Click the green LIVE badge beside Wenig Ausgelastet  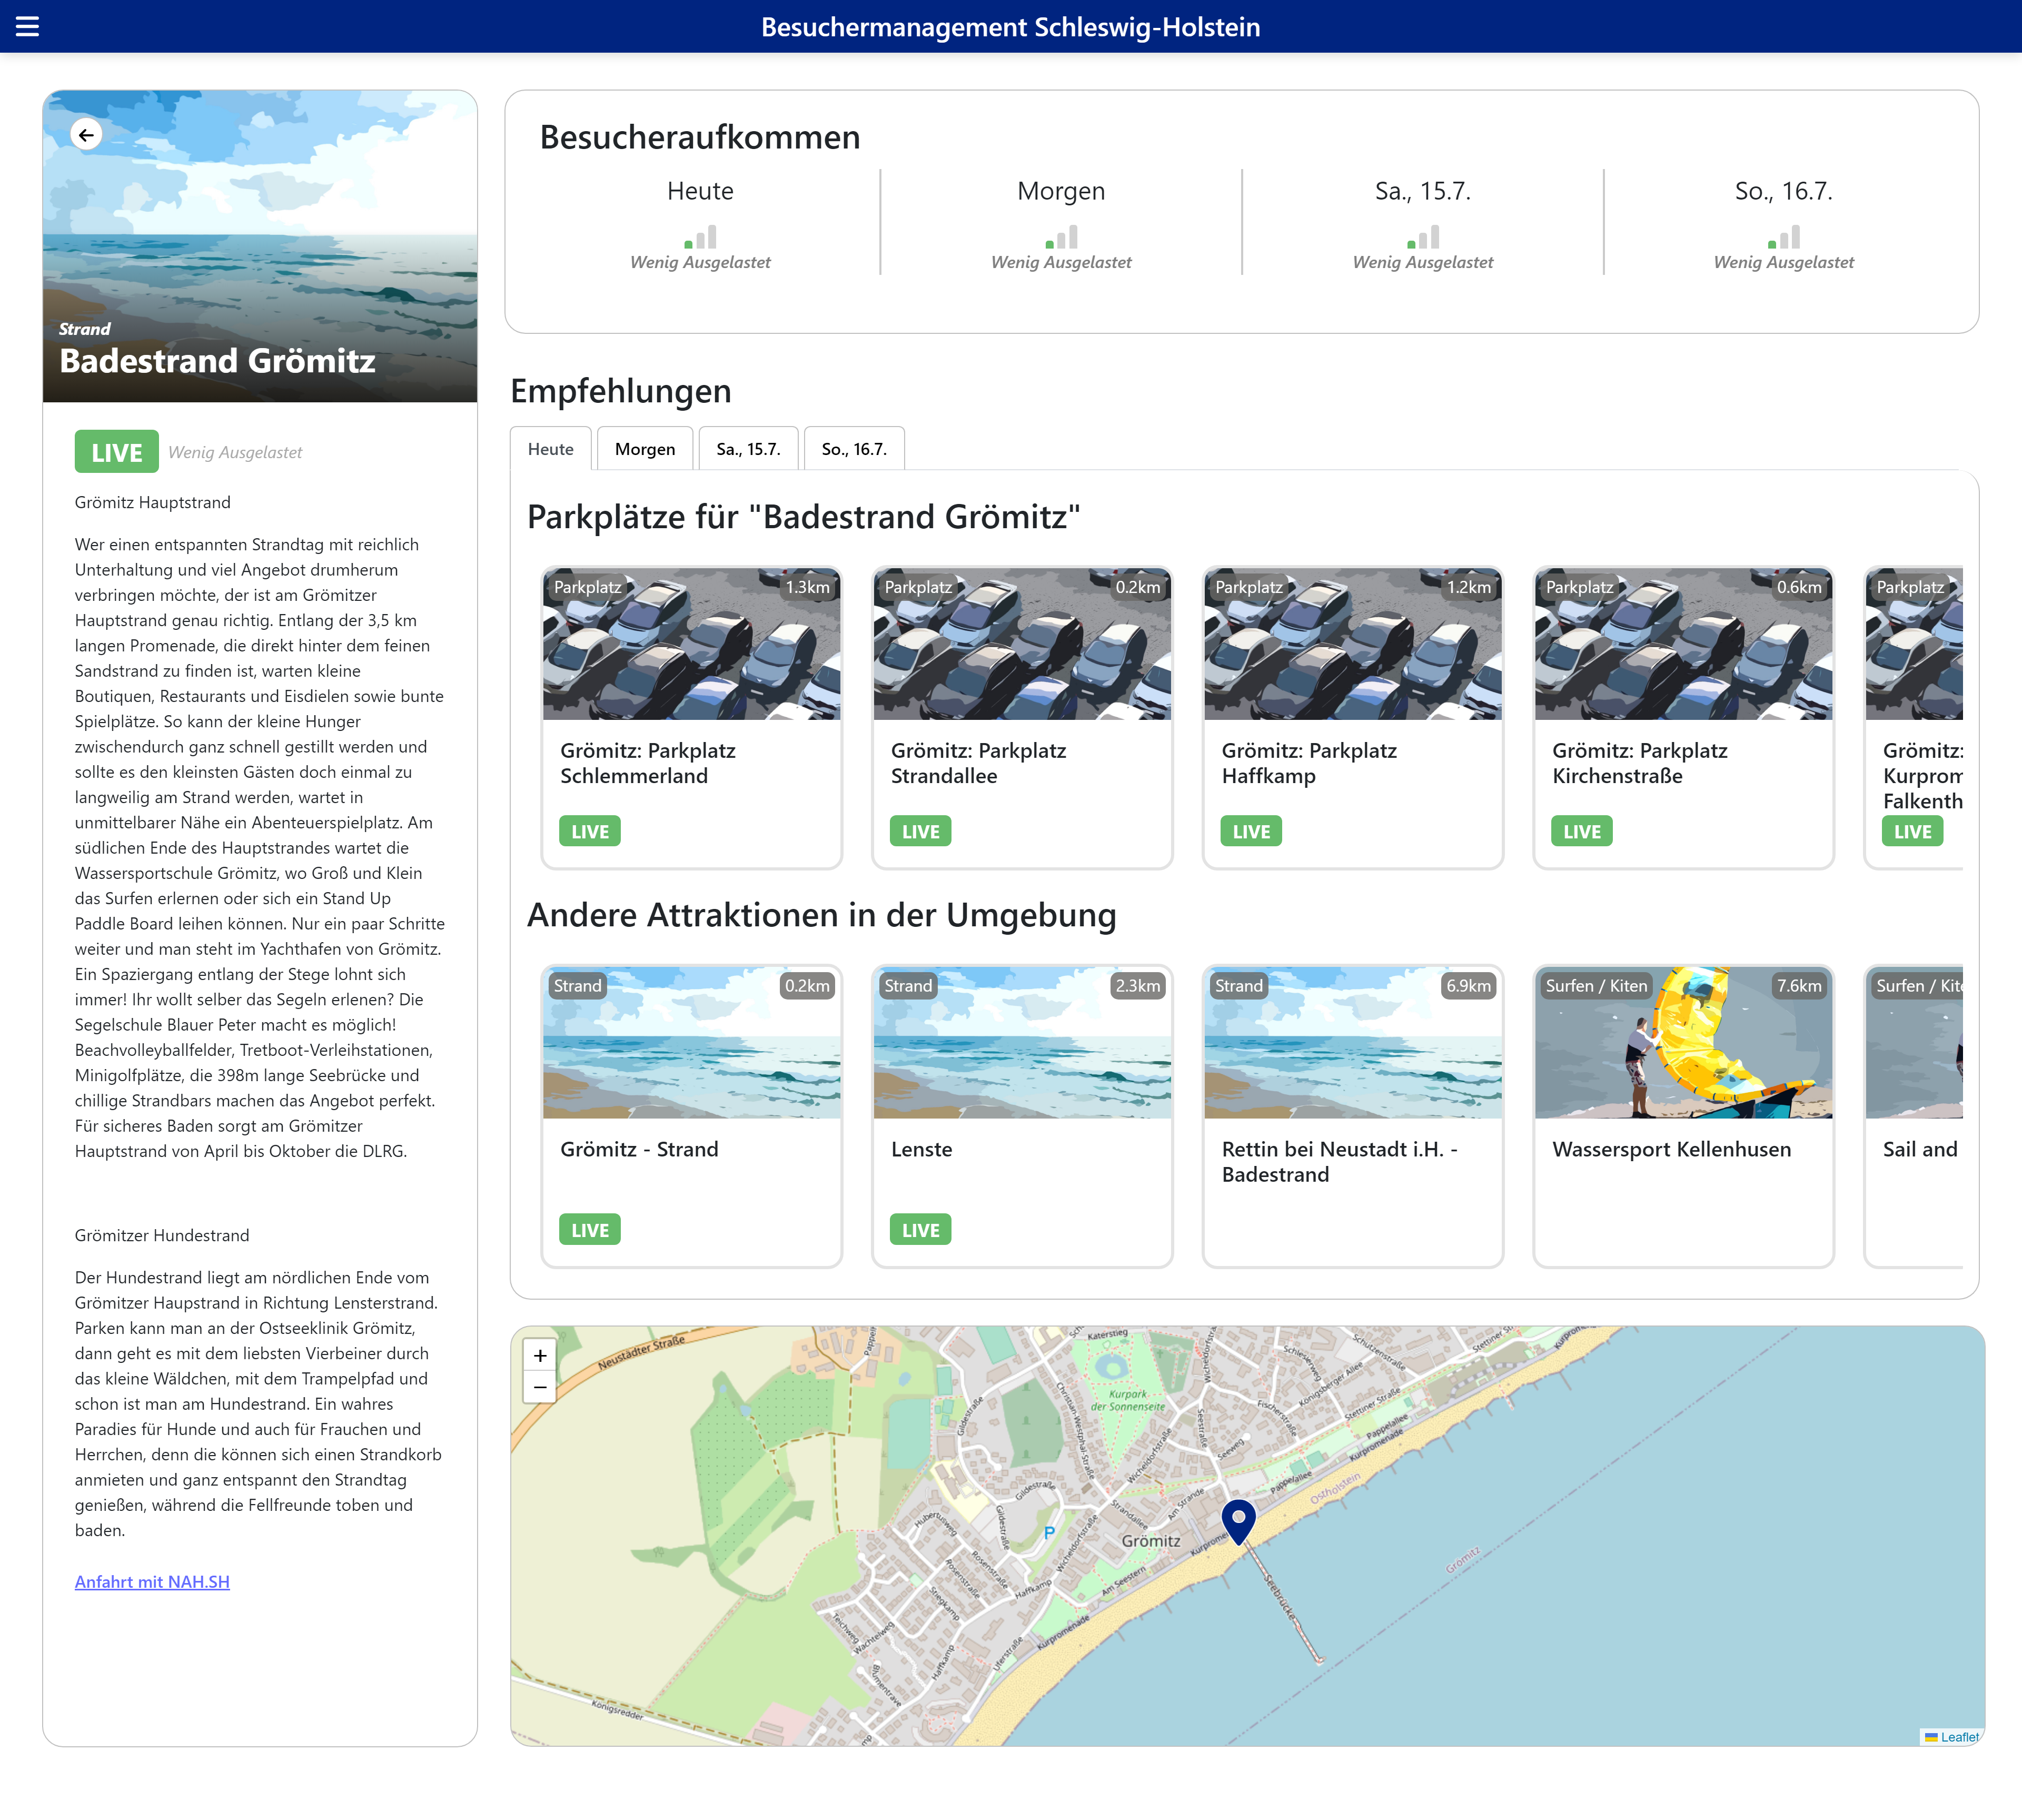tap(116, 452)
